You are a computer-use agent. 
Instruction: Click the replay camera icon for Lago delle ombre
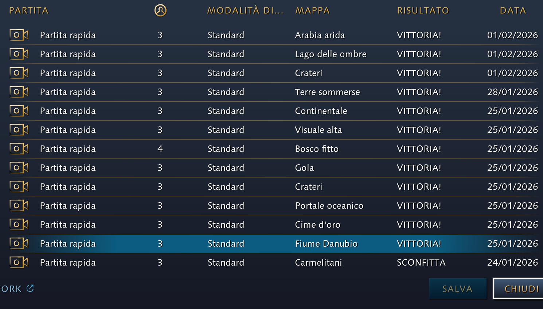pos(19,54)
